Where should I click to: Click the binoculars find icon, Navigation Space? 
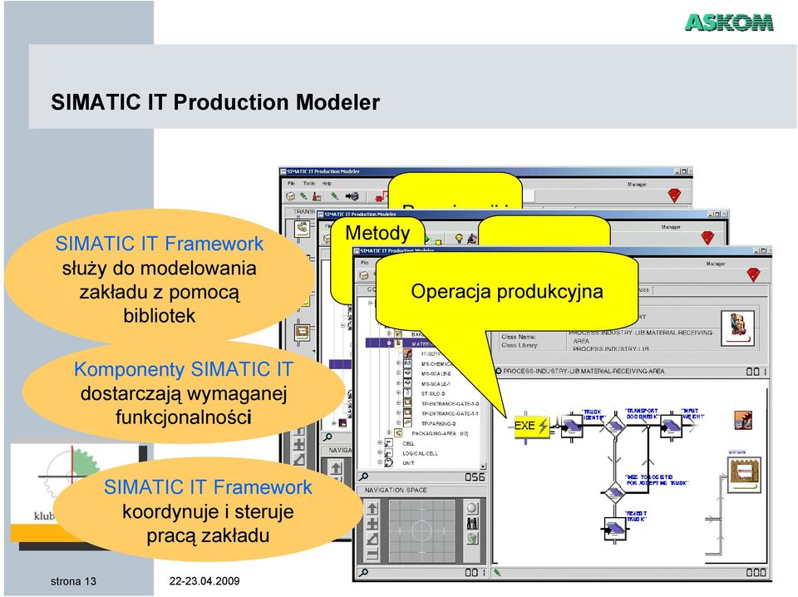click(472, 523)
